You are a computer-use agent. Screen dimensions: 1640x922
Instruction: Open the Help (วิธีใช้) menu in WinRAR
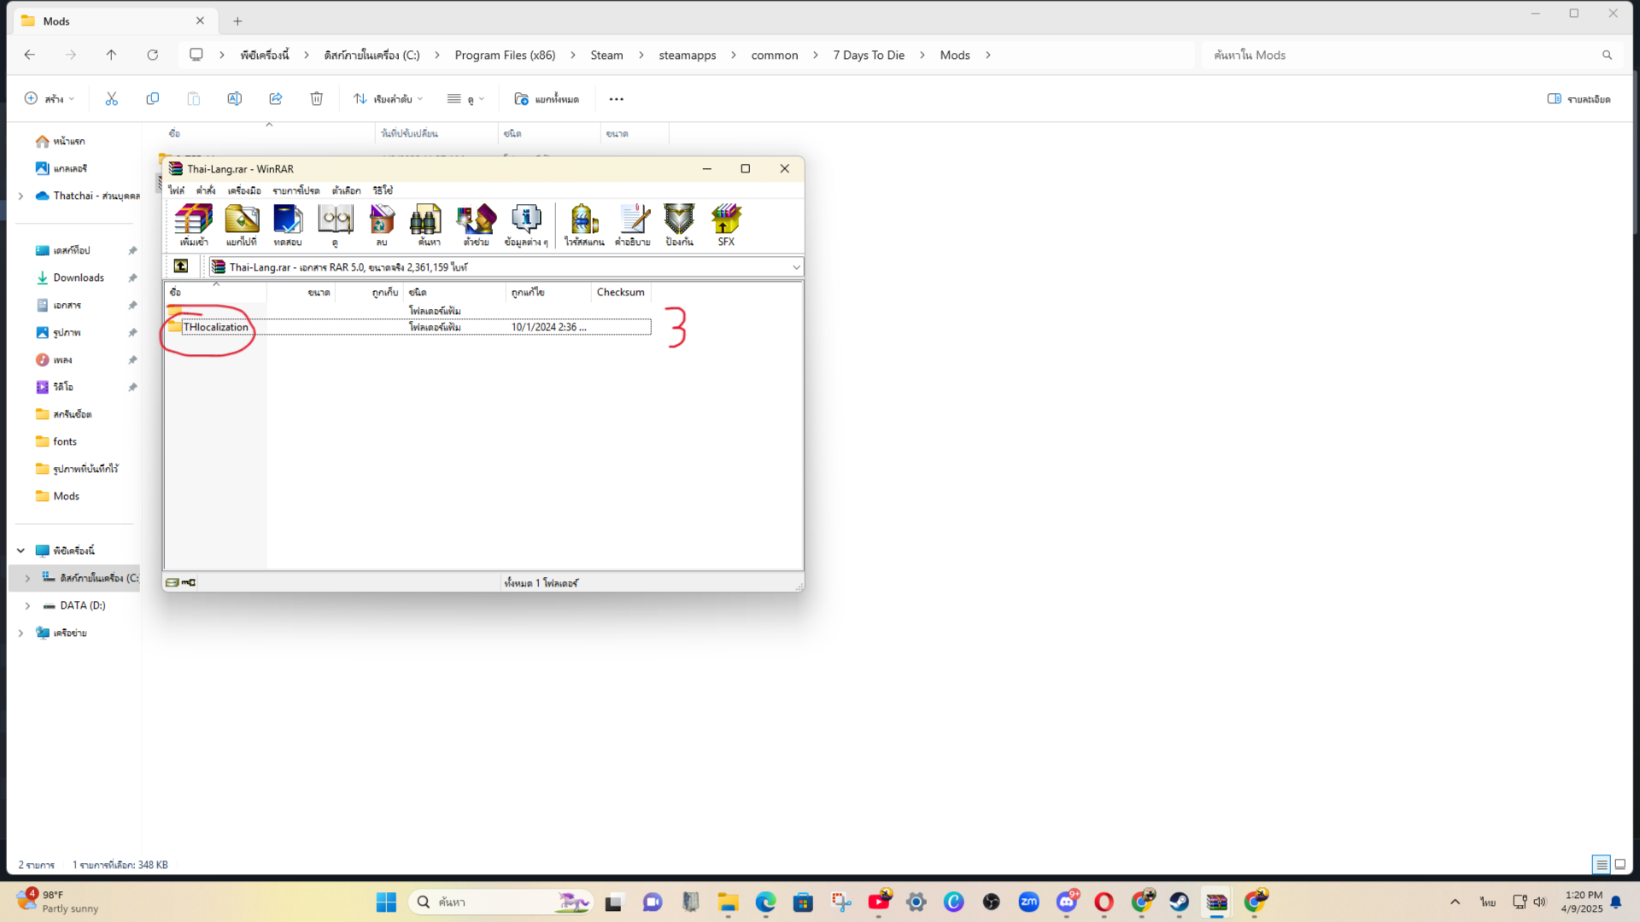pyautogui.click(x=383, y=190)
